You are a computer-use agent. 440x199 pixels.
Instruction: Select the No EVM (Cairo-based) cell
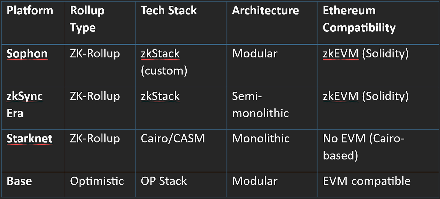coord(378,150)
